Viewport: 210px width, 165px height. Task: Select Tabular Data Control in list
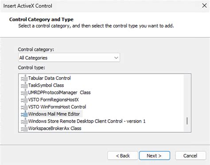coord(49,78)
